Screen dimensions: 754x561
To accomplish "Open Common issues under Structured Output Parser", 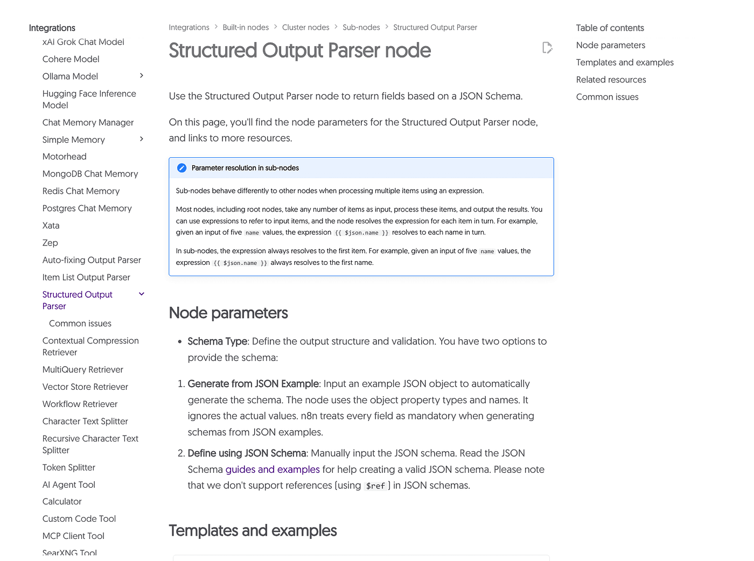I will point(80,324).
